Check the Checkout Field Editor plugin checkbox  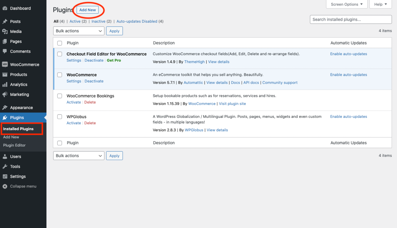tap(60, 54)
